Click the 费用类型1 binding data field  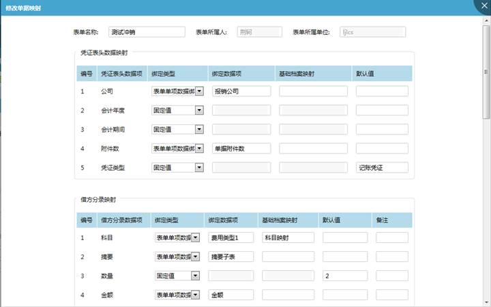(230, 238)
